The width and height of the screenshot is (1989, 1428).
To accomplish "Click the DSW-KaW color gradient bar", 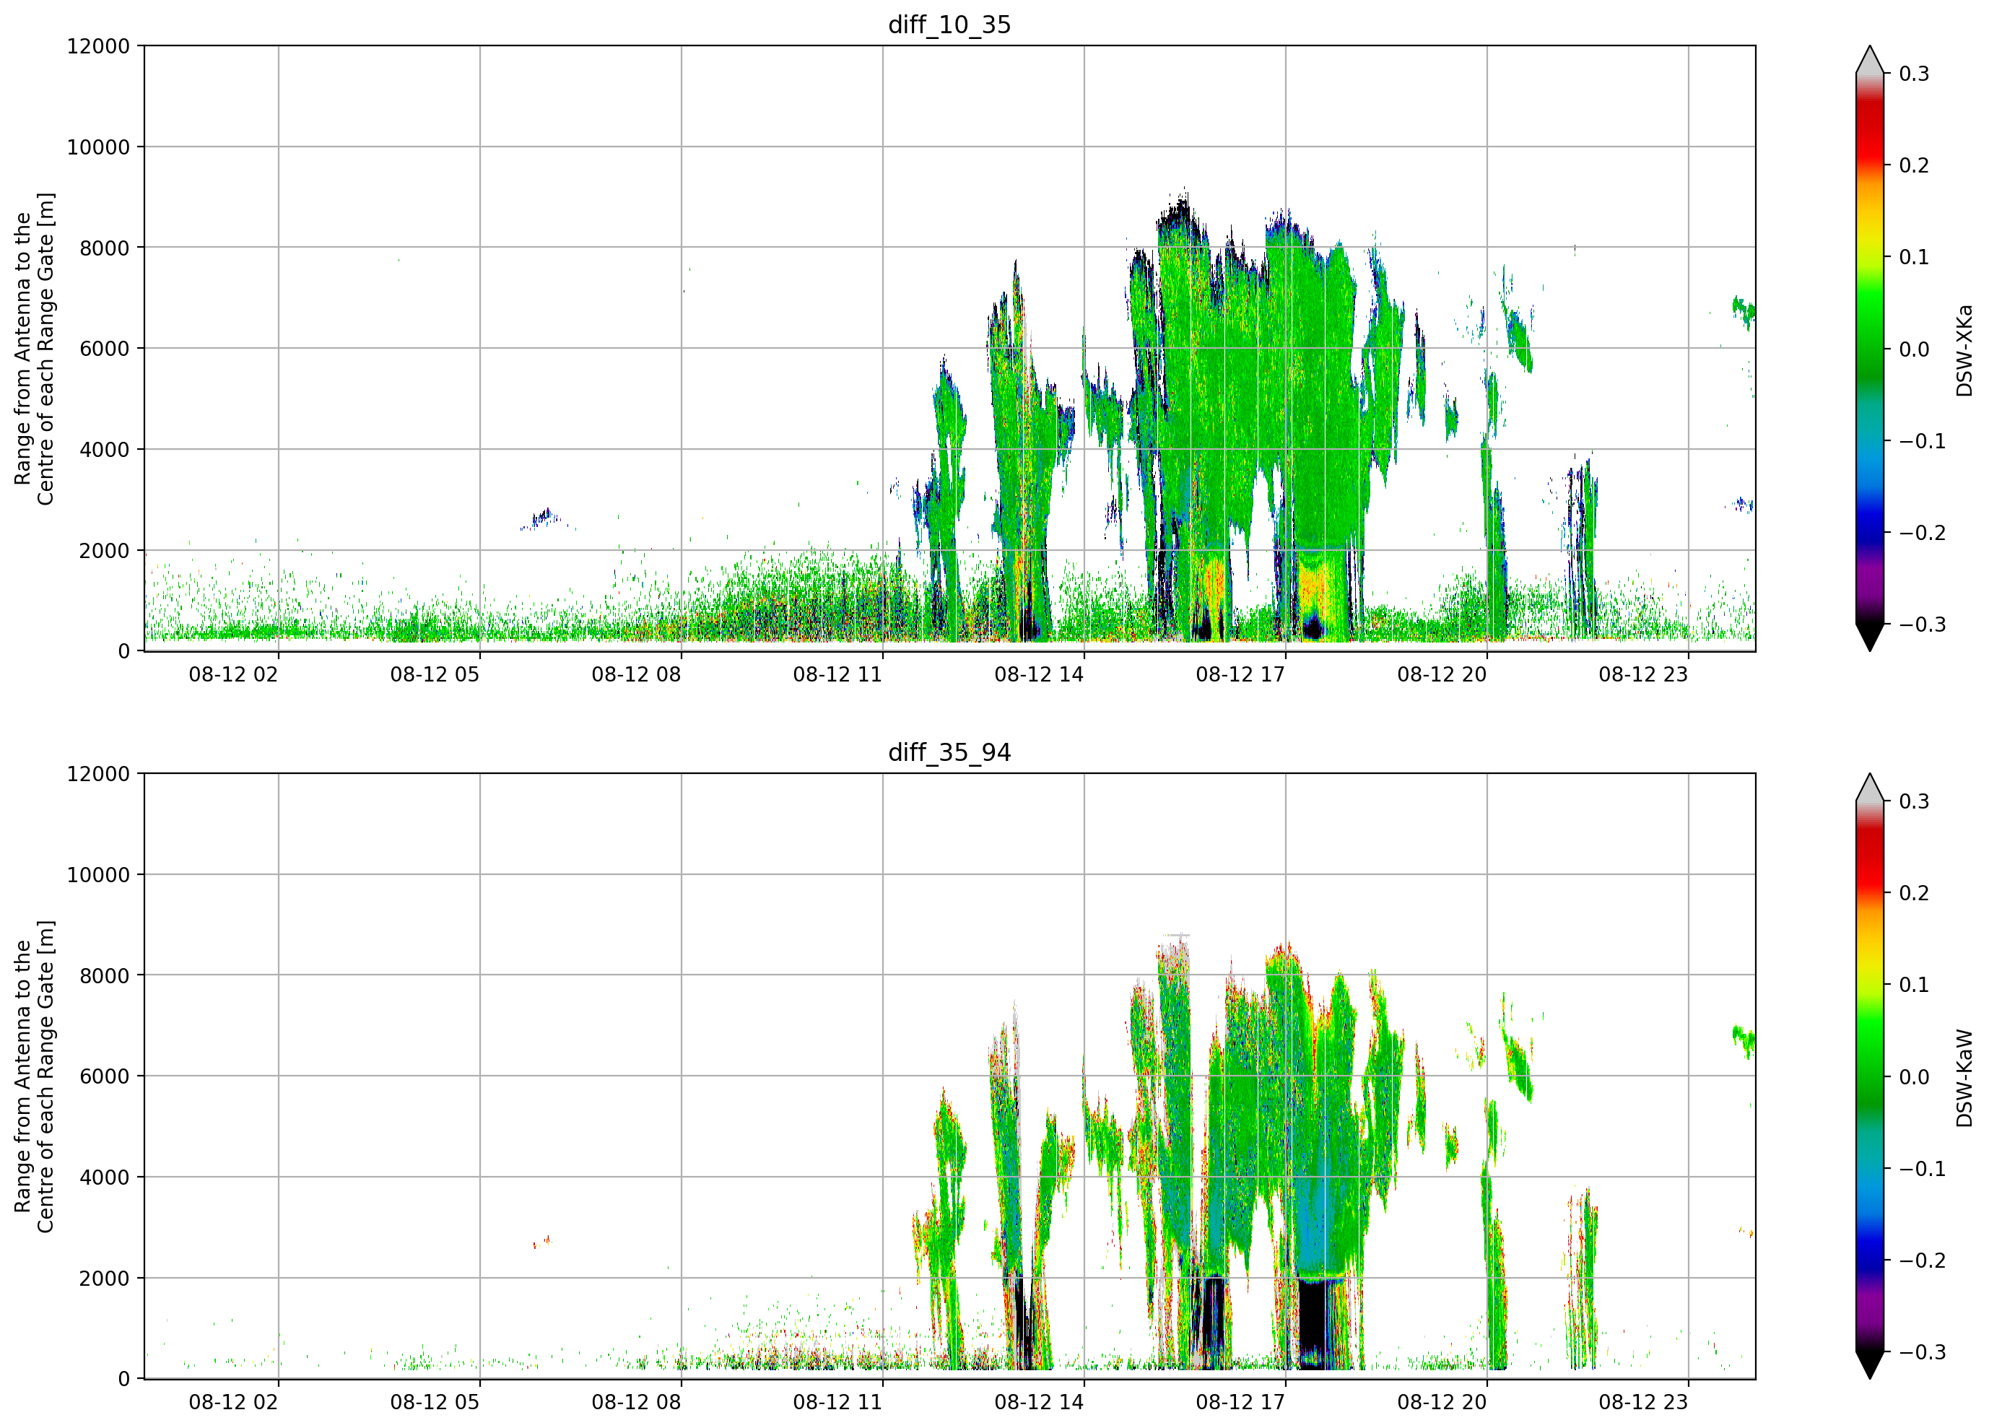I will pyautogui.click(x=1870, y=1076).
